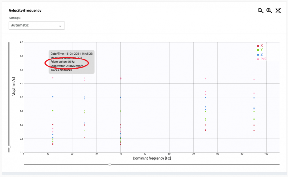Click the zoom in magnifier icon
The height and width of the screenshot is (177, 288).
[x=269, y=11]
